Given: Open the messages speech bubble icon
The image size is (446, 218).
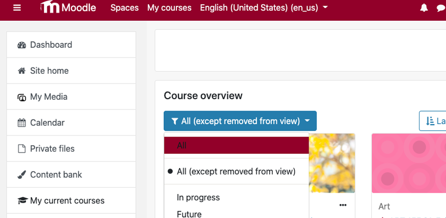Looking at the screenshot, I should [441, 8].
